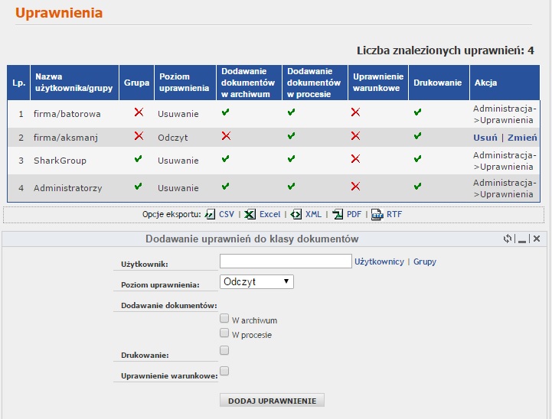Image resolution: width=552 pixels, height=419 pixels.
Task: Click Administracja->Uprawnienia text in firma/batorowa row
Action: point(505,114)
